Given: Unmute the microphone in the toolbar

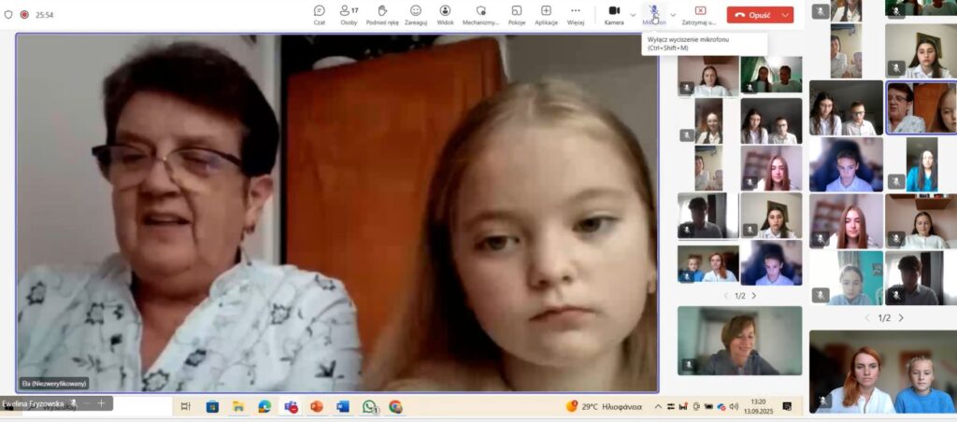Looking at the screenshot, I should [654, 14].
